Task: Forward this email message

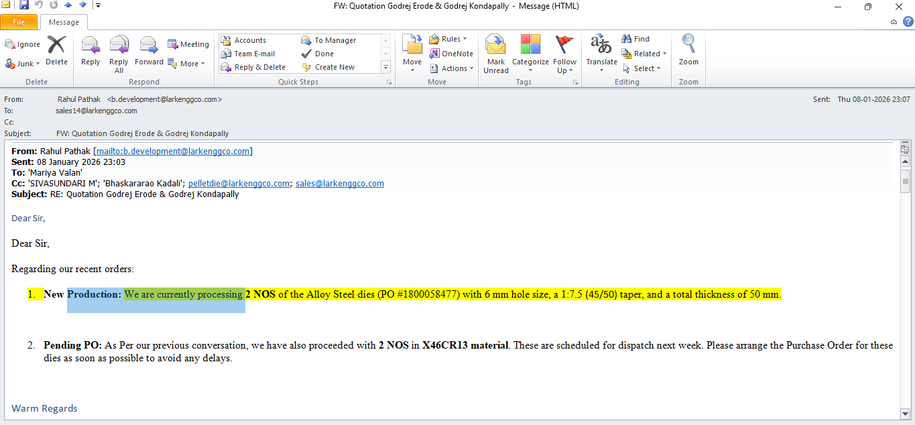Action: point(149,52)
